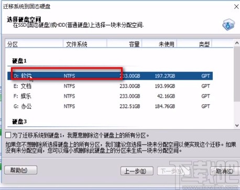Screen dimensions: 240x190
Task: Click the partition list scrollbar thumb
Action: [x=237, y=74]
